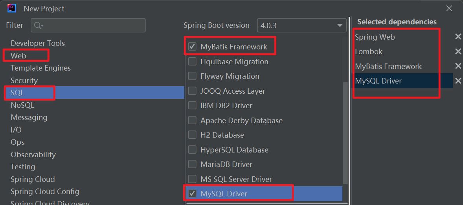The image size is (463, 205).
Task: Select NoSQL category
Action: point(22,105)
